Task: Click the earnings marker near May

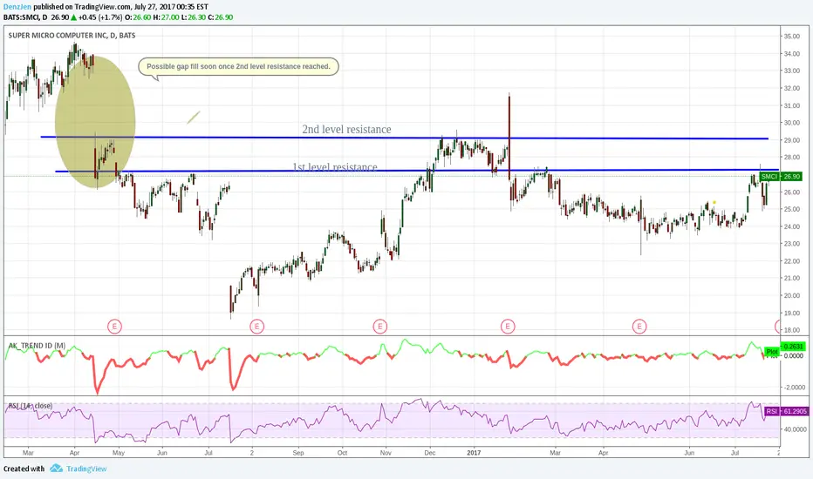Action: 114,327
